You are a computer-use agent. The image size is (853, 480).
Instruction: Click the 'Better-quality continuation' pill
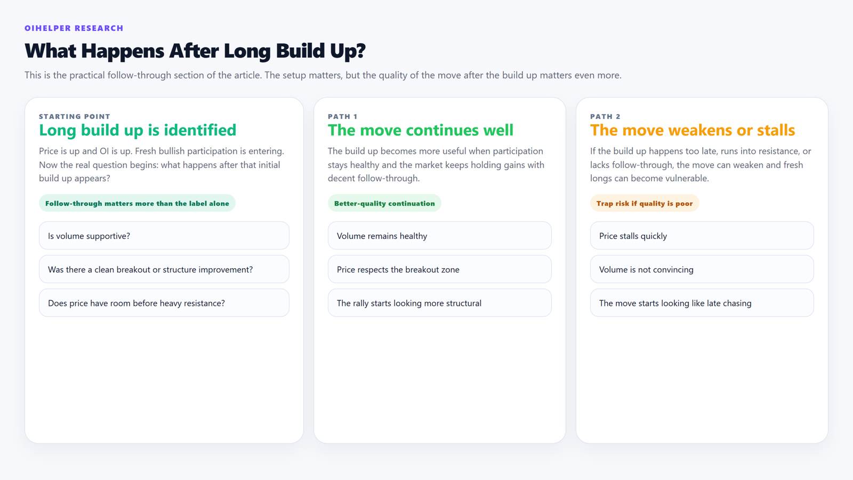(x=384, y=203)
